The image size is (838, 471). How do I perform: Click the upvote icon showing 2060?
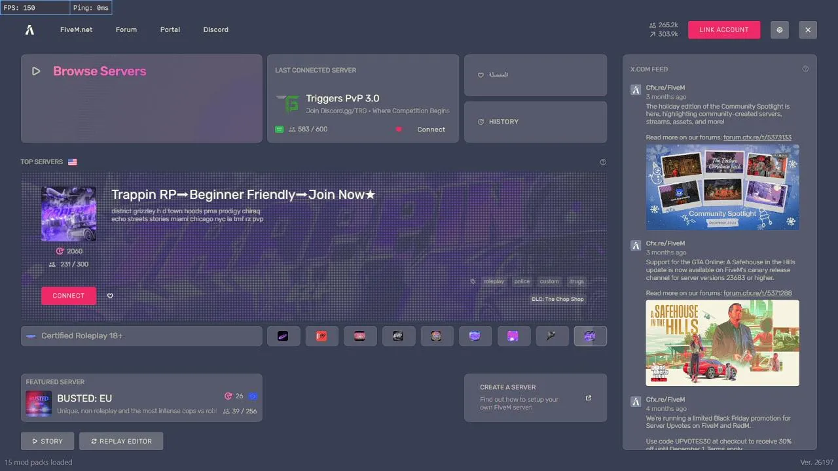(60, 251)
